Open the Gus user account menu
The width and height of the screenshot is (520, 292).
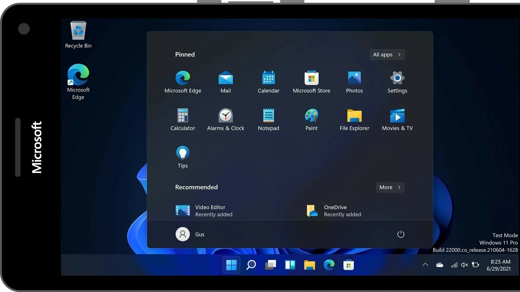tap(190, 234)
